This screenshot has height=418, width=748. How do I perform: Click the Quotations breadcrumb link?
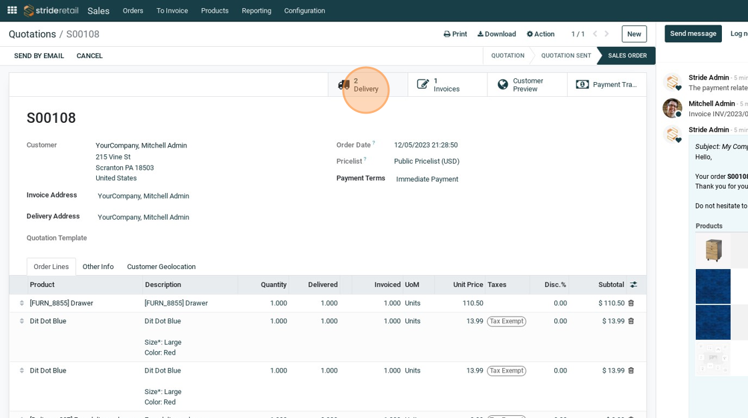tap(32, 34)
